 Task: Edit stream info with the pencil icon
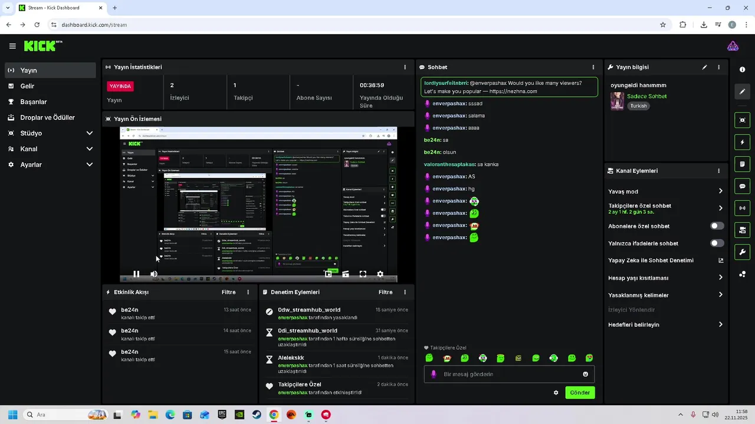click(x=704, y=67)
